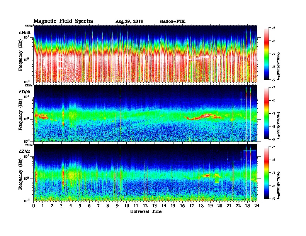The width and height of the screenshot is (306, 236).
Task: Select the "Aug.29, 2018" date text
Action: point(129,22)
